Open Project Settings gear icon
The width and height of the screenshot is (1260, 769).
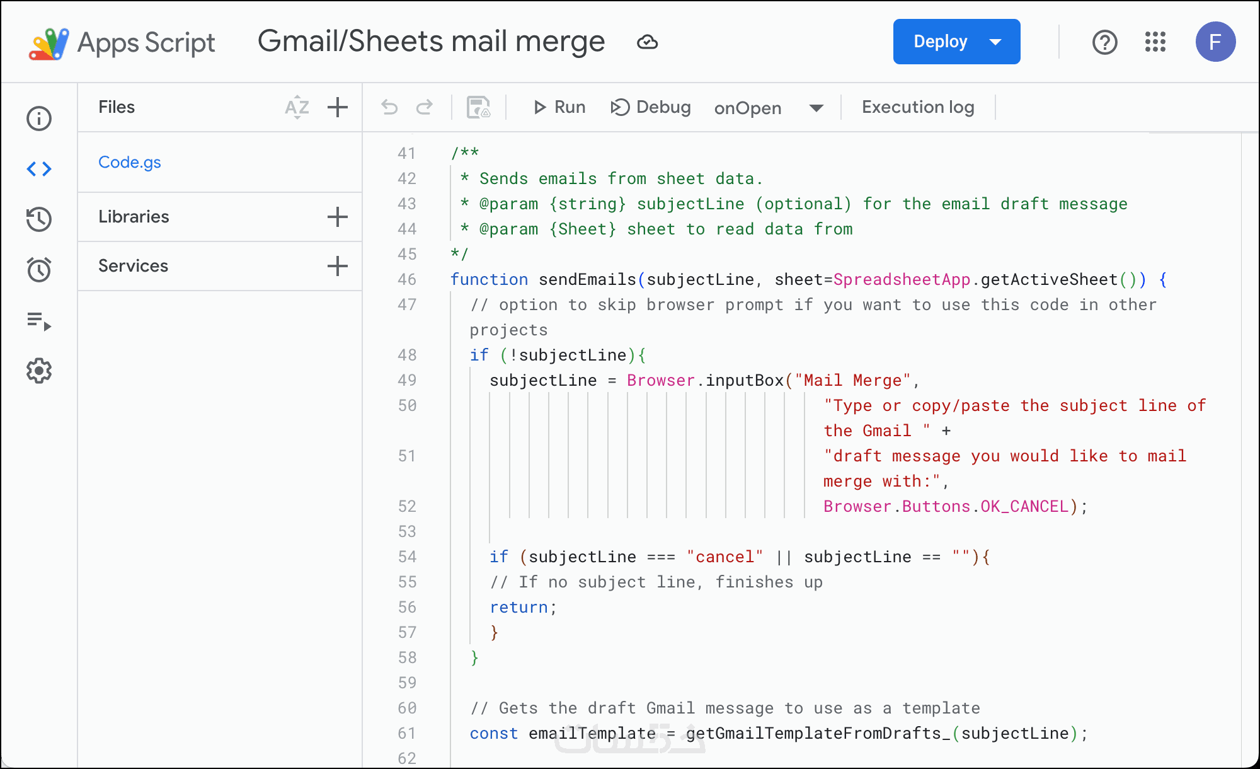[39, 371]
